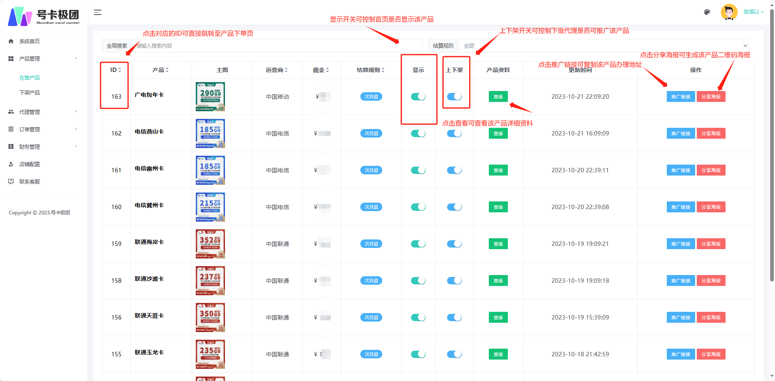Click the 联通海岸卡 352GB product thumbnail
The width and height of the screenshot is (775, 381).
pyautogui.click(x=210, y=244)
